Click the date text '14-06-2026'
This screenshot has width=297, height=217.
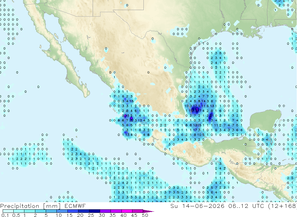coord(203,206)
